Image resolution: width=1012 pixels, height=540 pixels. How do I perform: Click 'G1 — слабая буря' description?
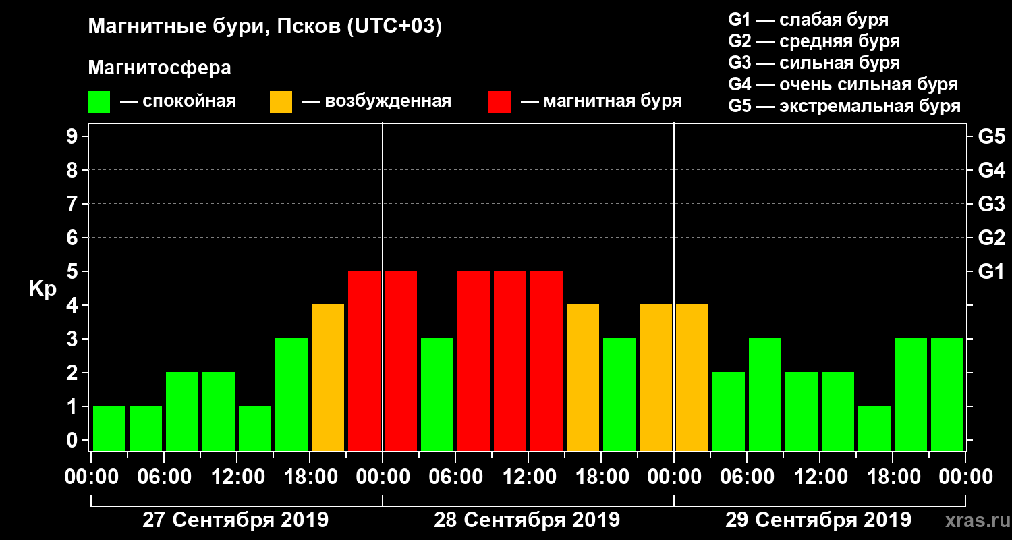tap(808, 19)
